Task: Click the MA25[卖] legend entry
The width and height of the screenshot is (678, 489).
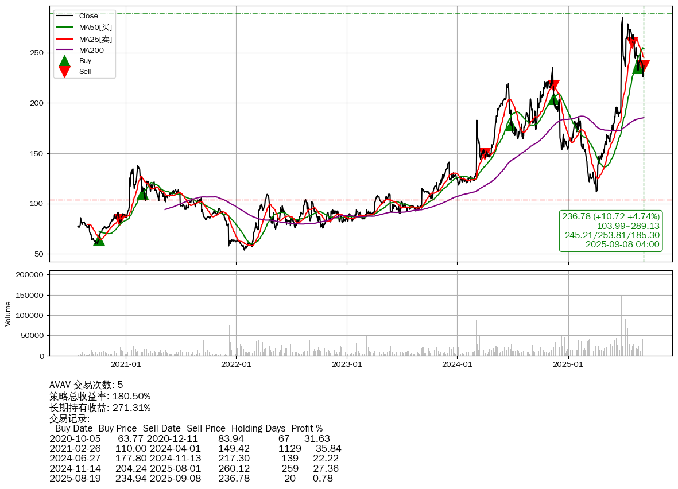Action: [x=95, y=39]
